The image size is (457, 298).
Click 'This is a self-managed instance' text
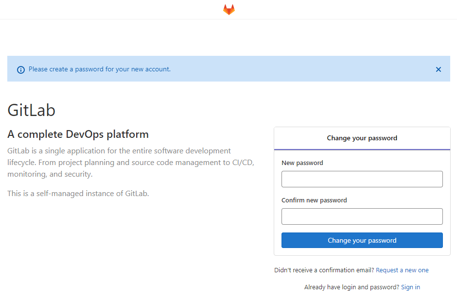pyautogui.click(x=78, y=194)
